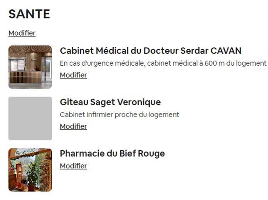Click the word Pharmacie in the third title
Image resolution: width=268 pixels, height=200 pixels.
tap(82, 153)
